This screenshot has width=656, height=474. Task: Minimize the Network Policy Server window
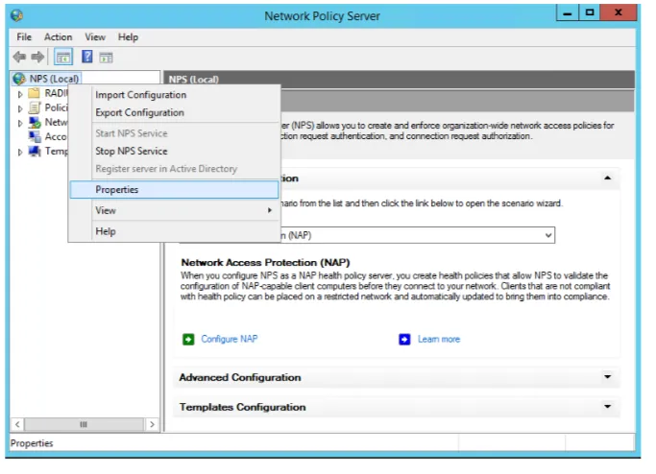point(568,13)
